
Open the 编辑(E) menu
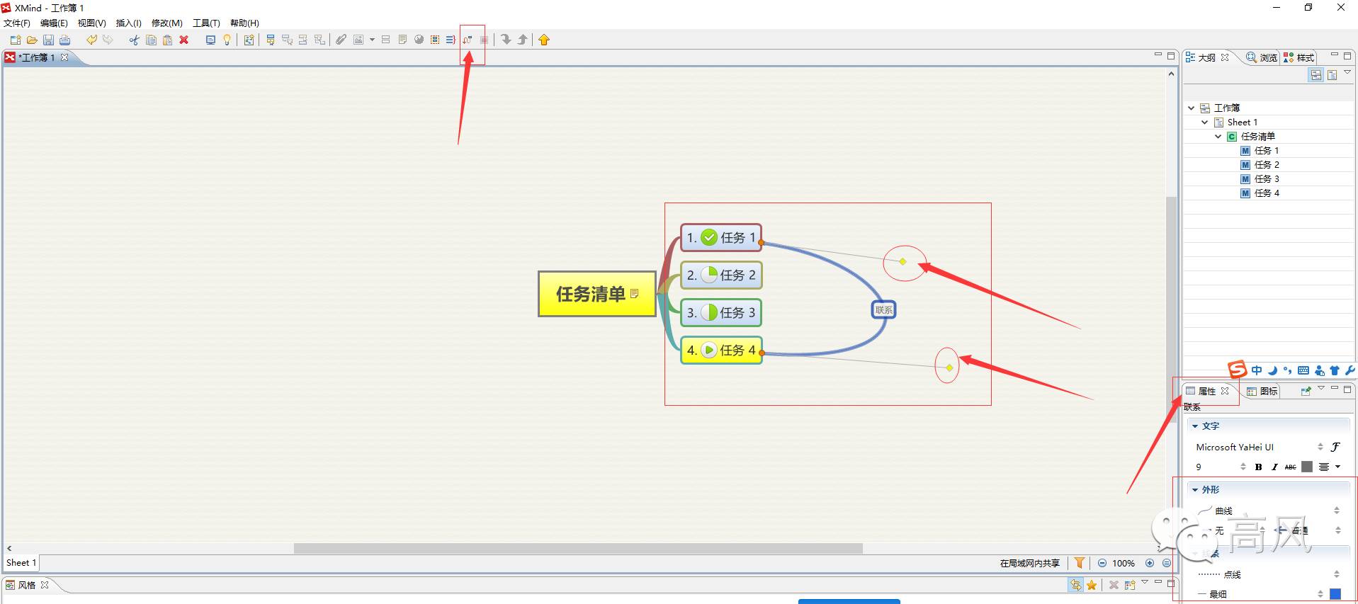[54, 23]
